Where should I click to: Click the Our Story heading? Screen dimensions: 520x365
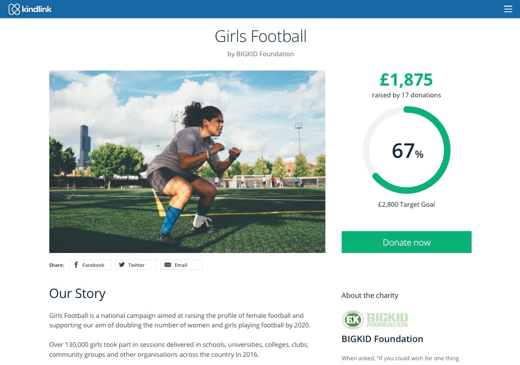pyautogui.click(x=77, y=293)
